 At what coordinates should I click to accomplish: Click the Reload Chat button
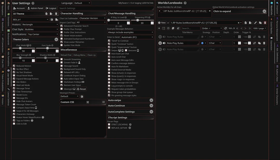[66, 55]
